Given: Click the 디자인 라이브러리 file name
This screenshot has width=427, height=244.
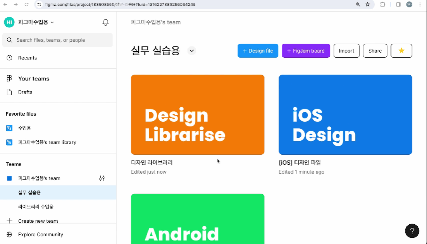Looking at the screenshot, I should click(152, 162).
